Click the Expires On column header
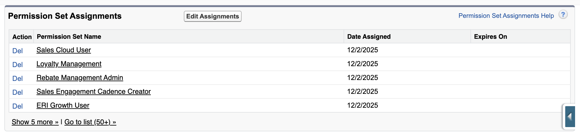The width and height of the screenshot is (580, 136). (x=490, y=37)
